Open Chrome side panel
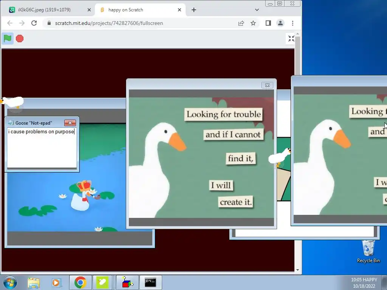 click(268, 23)
